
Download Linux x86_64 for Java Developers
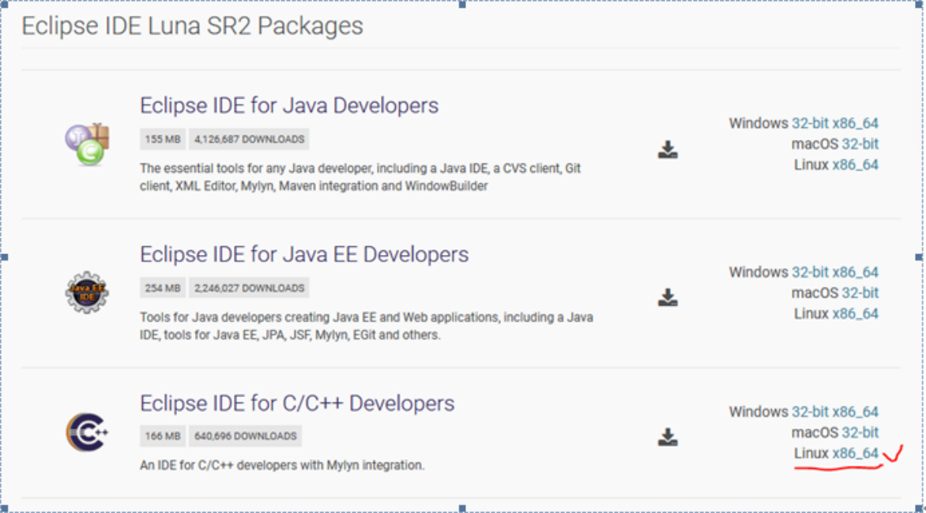pyautogui.click(x=855, y=164)
